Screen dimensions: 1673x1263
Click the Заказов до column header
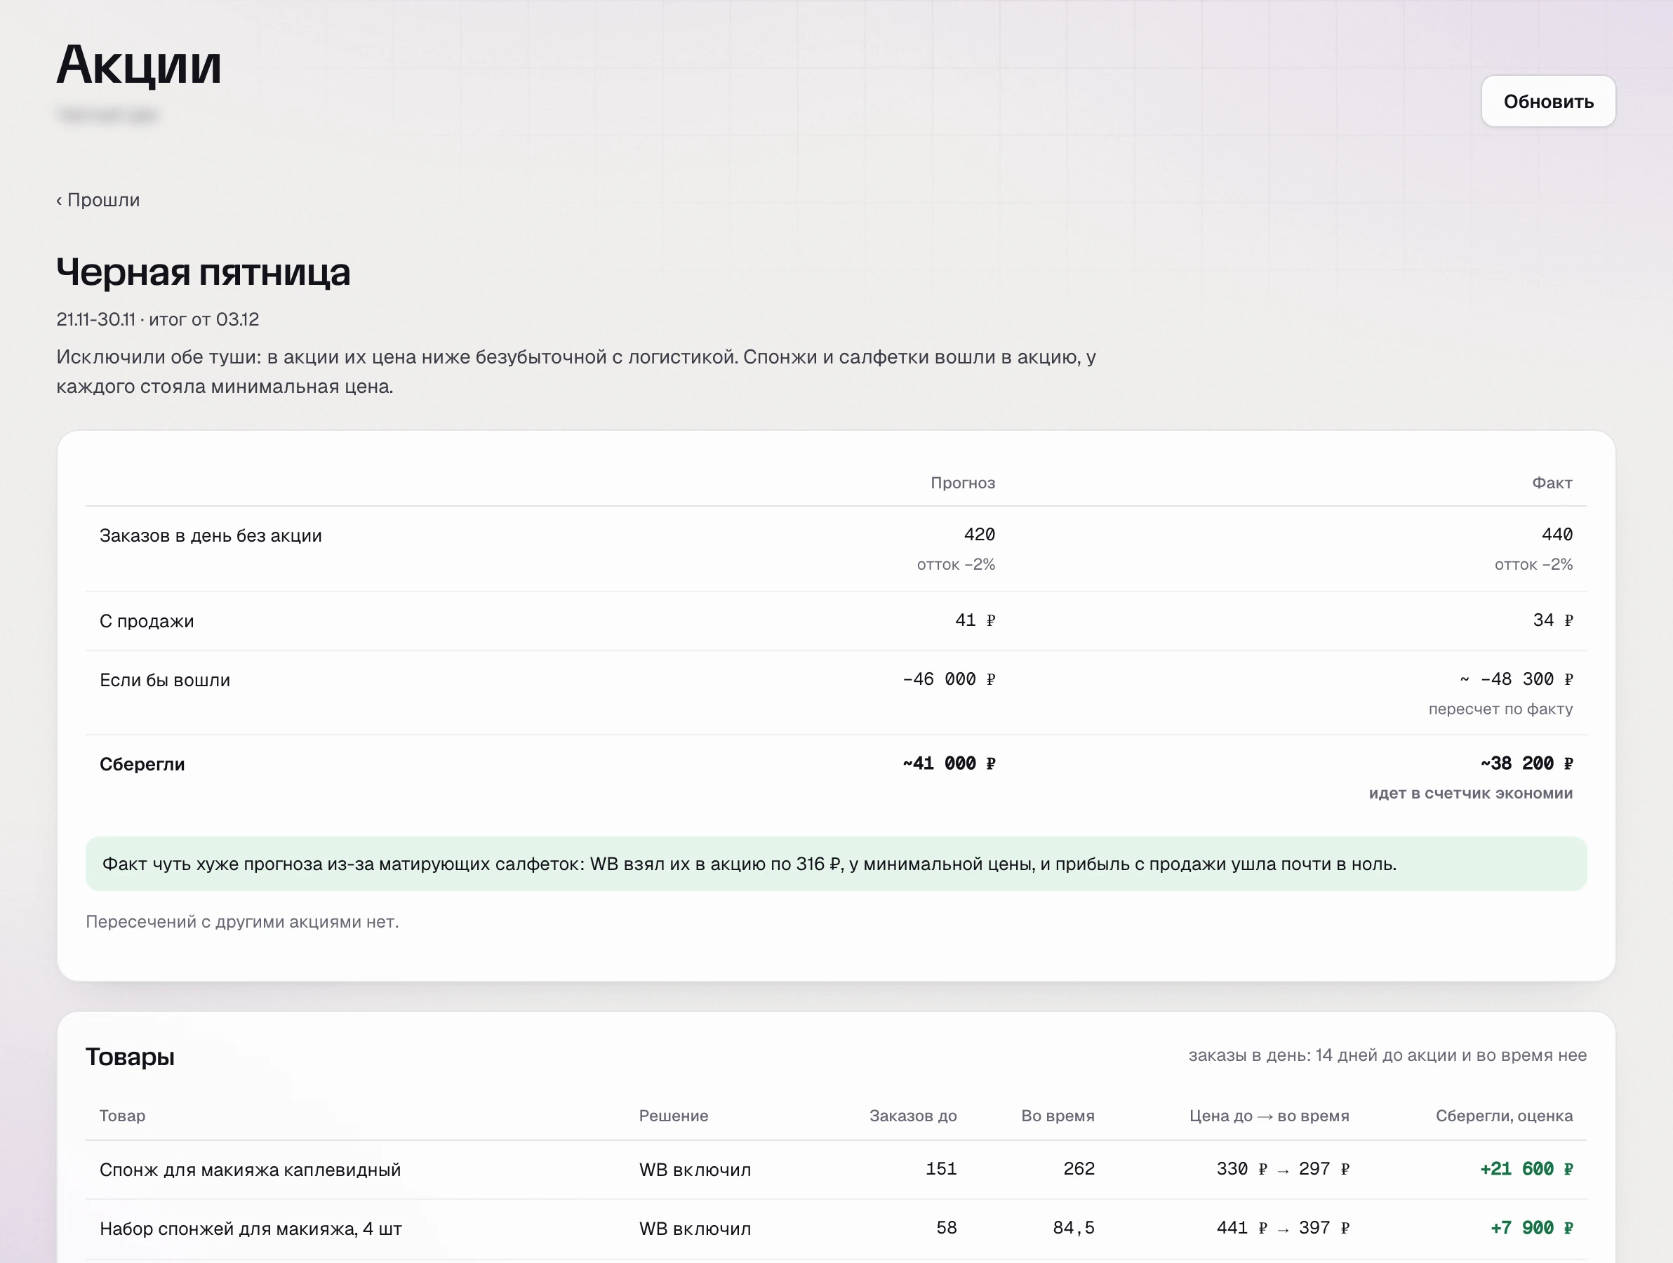pos(913,1116)
